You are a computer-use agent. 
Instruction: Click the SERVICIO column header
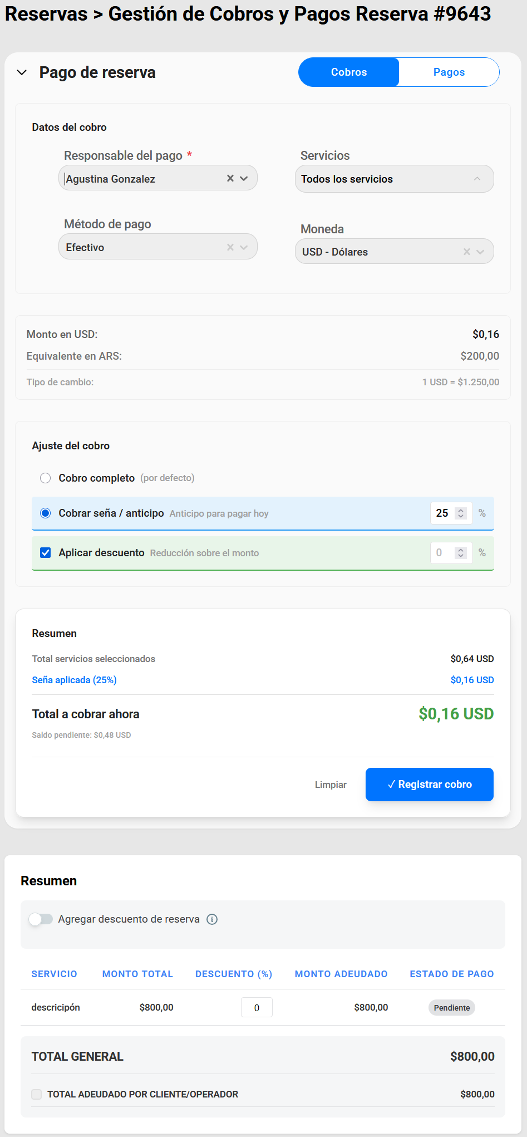coord(54,974)
